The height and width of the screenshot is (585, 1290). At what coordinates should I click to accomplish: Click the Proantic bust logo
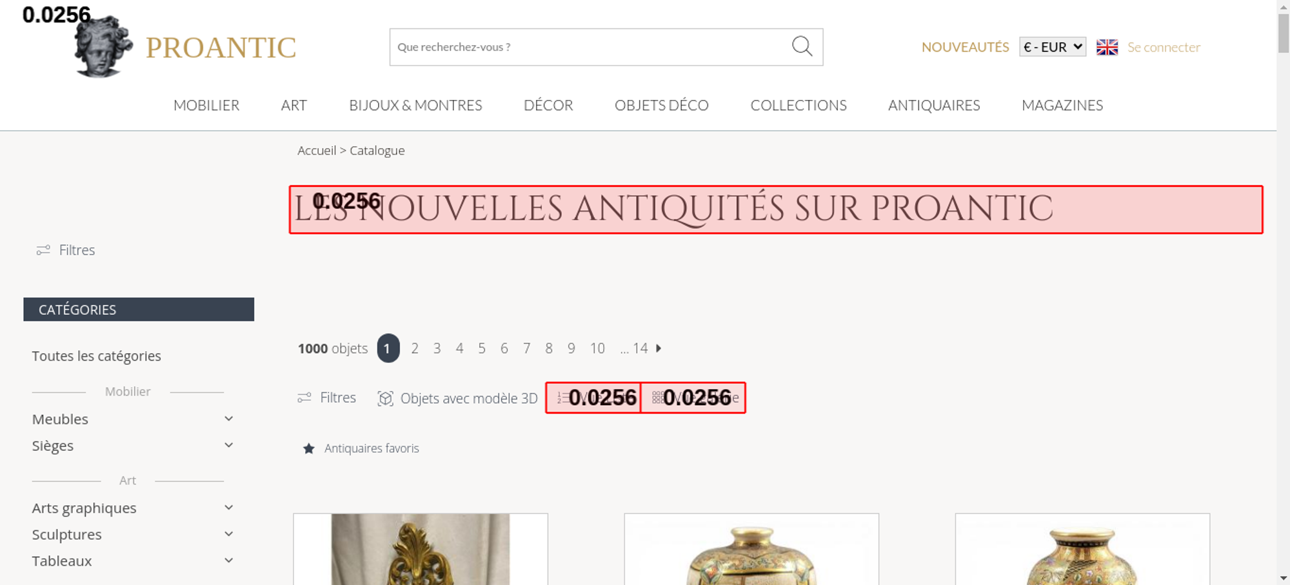[103, 46]
